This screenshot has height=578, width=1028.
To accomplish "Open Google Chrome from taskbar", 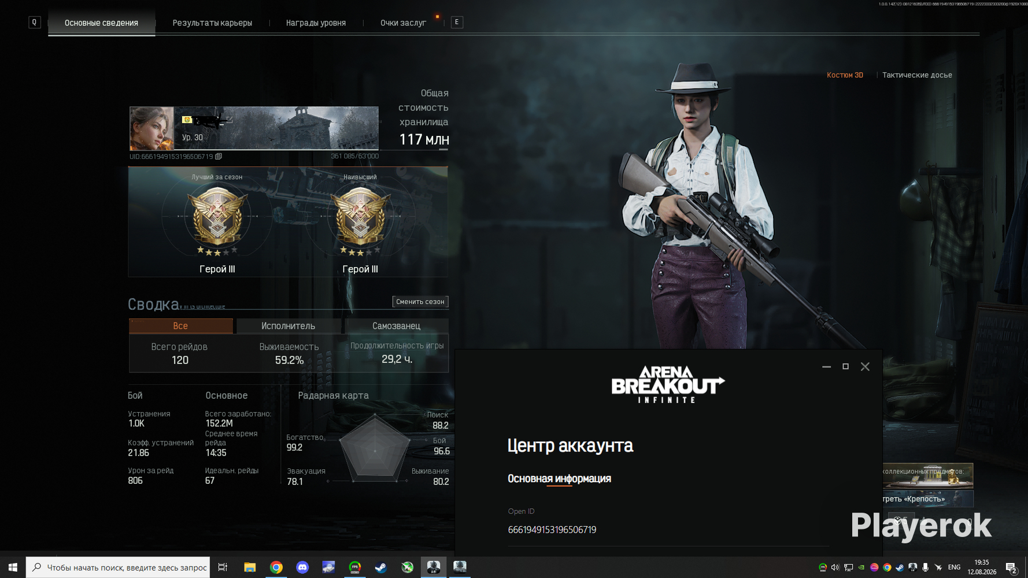I will point(276,568).
